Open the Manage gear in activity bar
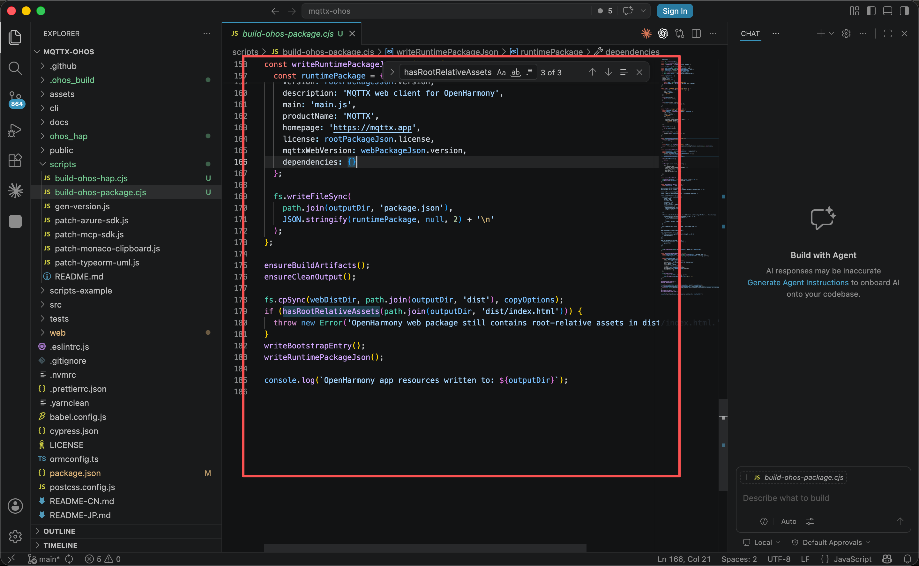919x566 pixels. click(x=15, y=536)
